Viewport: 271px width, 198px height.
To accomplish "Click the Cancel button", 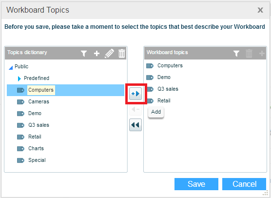I will pyautogui.click(x=244, y=184).
